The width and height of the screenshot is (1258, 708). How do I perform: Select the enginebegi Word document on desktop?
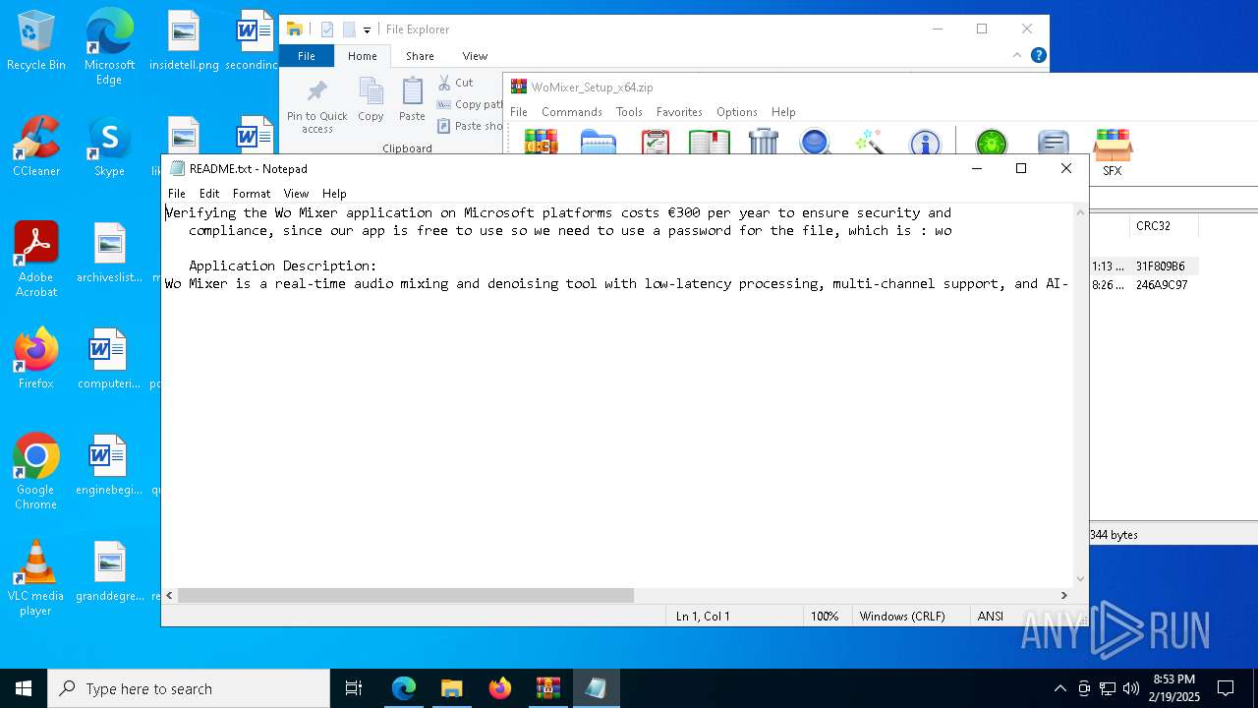pyautogui.click(x=109, y=465)
